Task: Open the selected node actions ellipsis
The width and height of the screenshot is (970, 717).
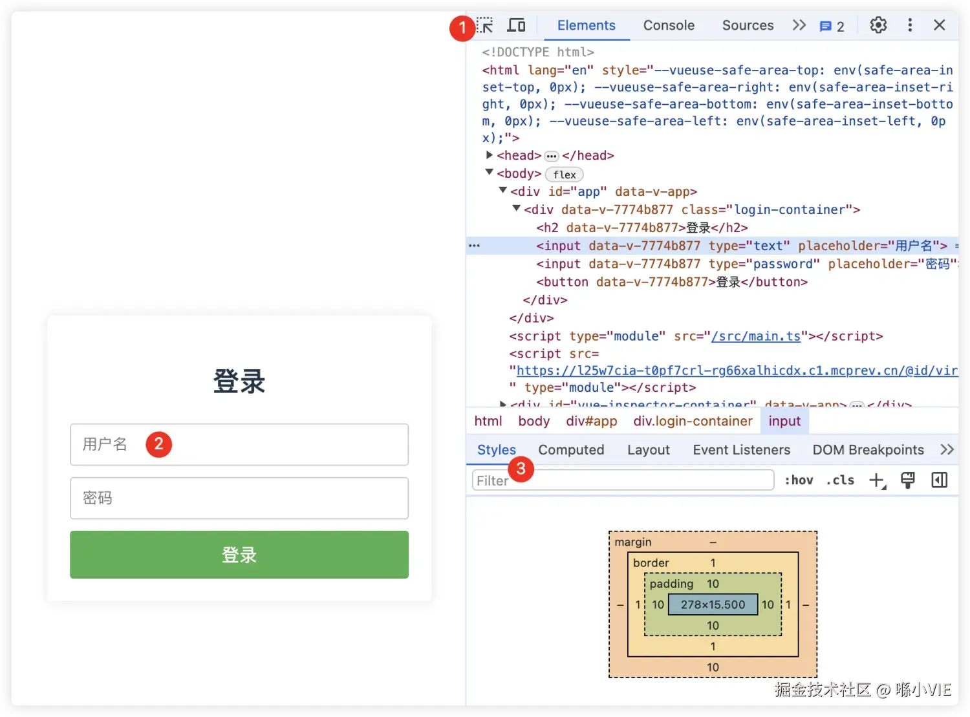Action: click(x=475, y=246)
